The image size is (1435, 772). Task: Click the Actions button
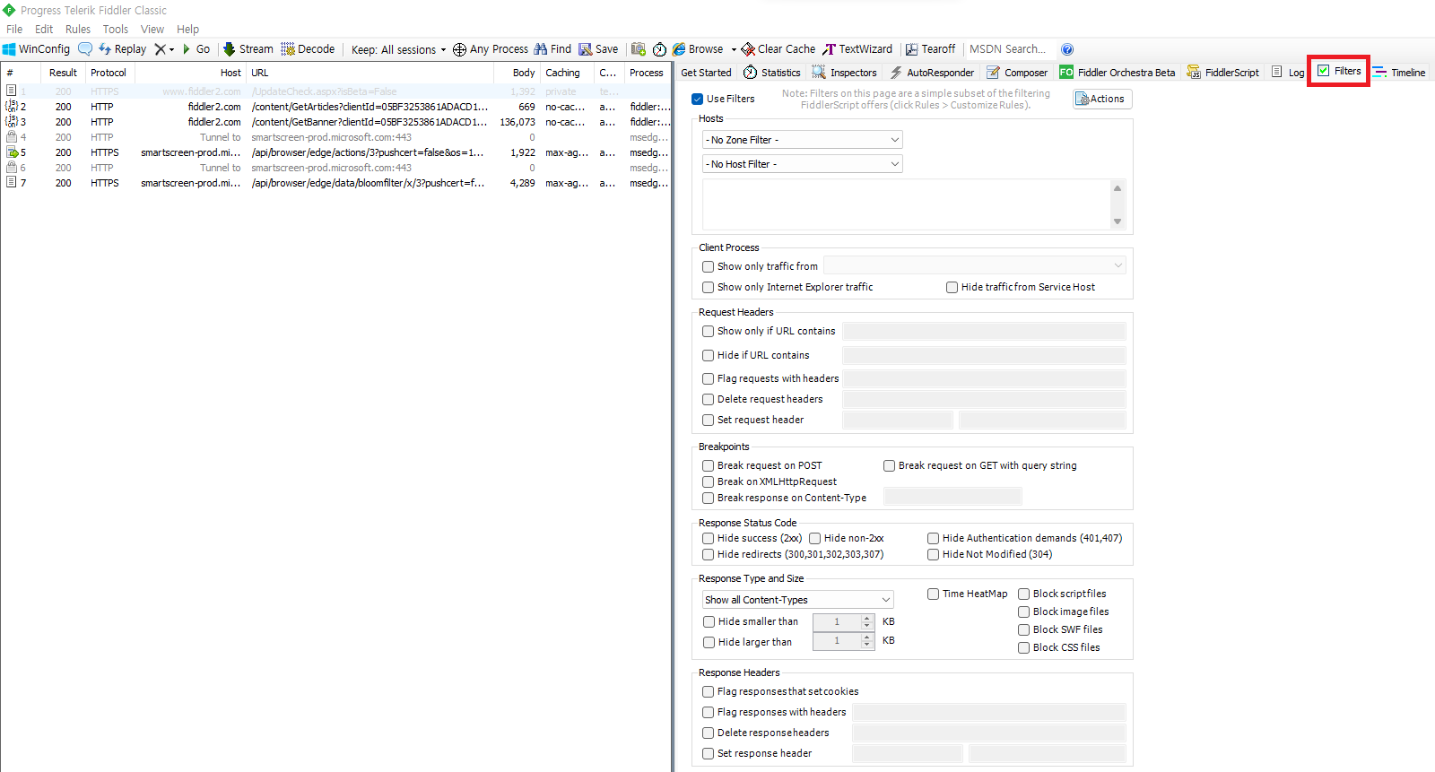1102,99
